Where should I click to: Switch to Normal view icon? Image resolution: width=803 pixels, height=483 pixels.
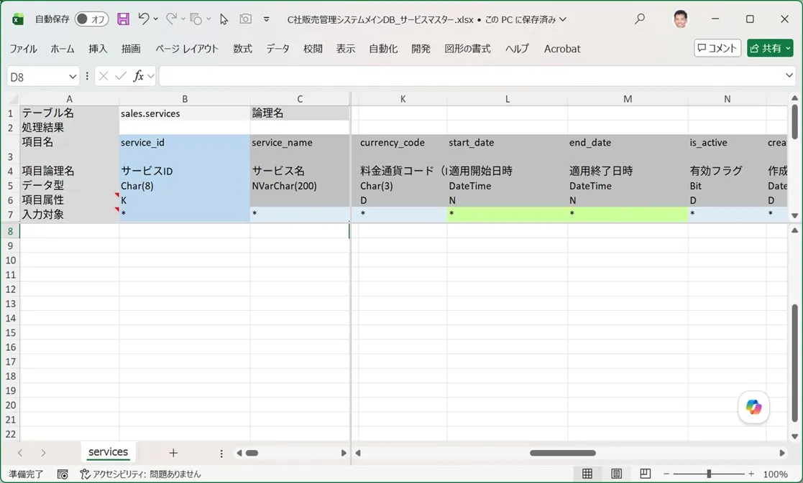pos(587,474)
